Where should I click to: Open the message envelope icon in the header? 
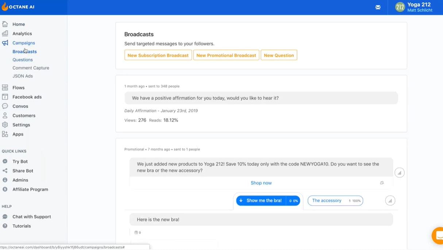pos(378,7)
